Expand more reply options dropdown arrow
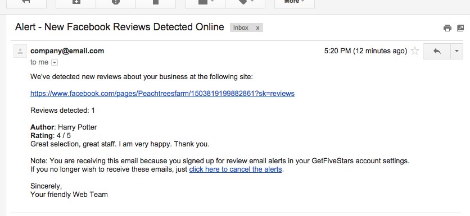 tap(457, 51)
